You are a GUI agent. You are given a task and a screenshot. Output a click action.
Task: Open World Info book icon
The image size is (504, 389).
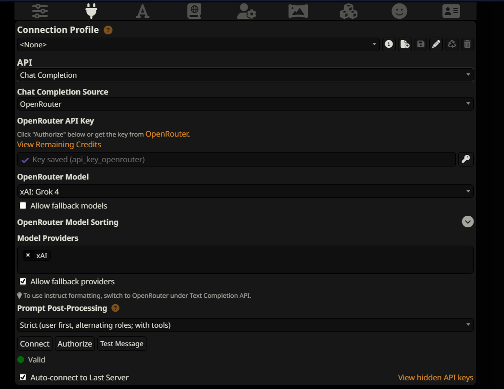click(194, 11)
